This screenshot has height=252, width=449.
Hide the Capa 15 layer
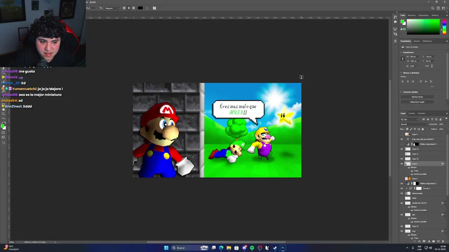pyautogui.click(x=402, y=226)
